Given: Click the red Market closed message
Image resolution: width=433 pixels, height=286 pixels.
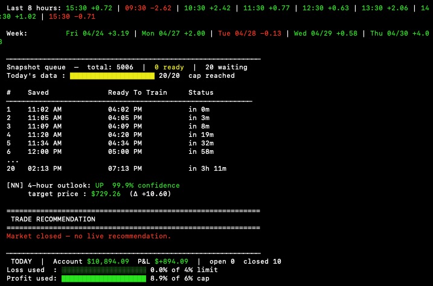Looking at the screenshot, I should coord(89,236).
